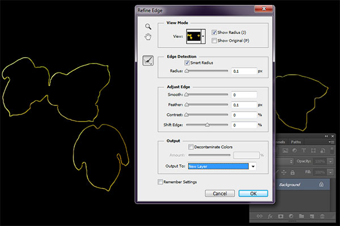340x226 pixels.
Task: Click the Opacity 100% field
Action: point(320,161)
